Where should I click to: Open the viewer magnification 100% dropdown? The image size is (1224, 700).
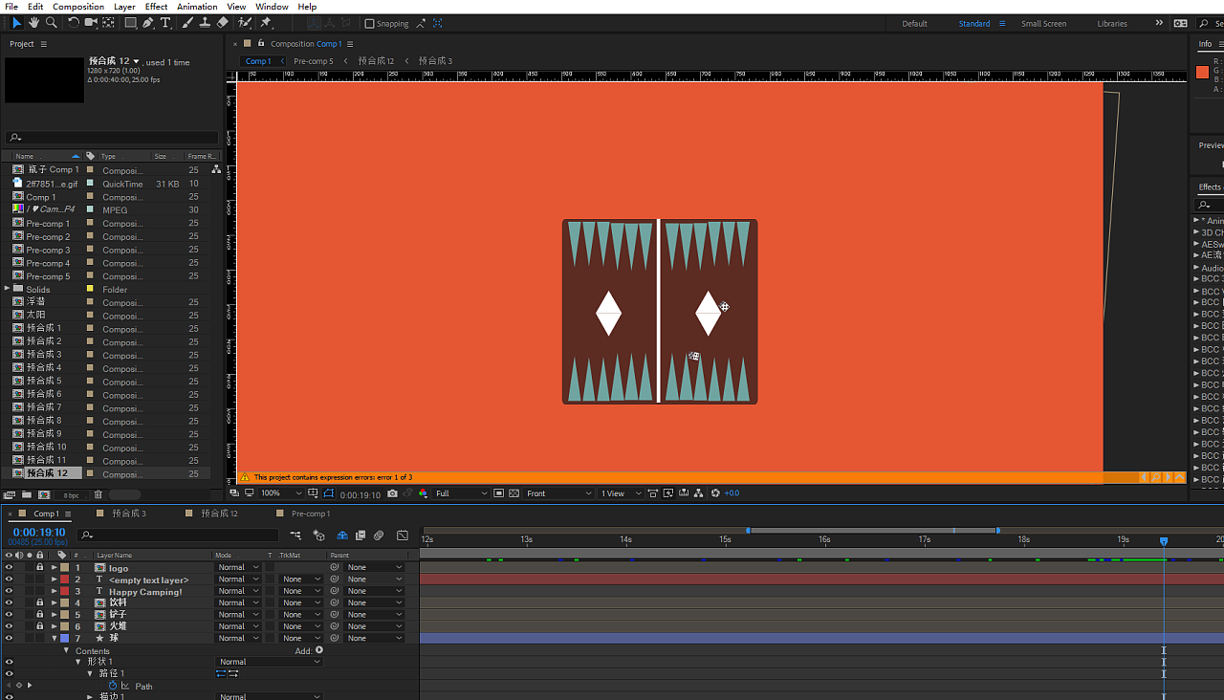point(282,493)
